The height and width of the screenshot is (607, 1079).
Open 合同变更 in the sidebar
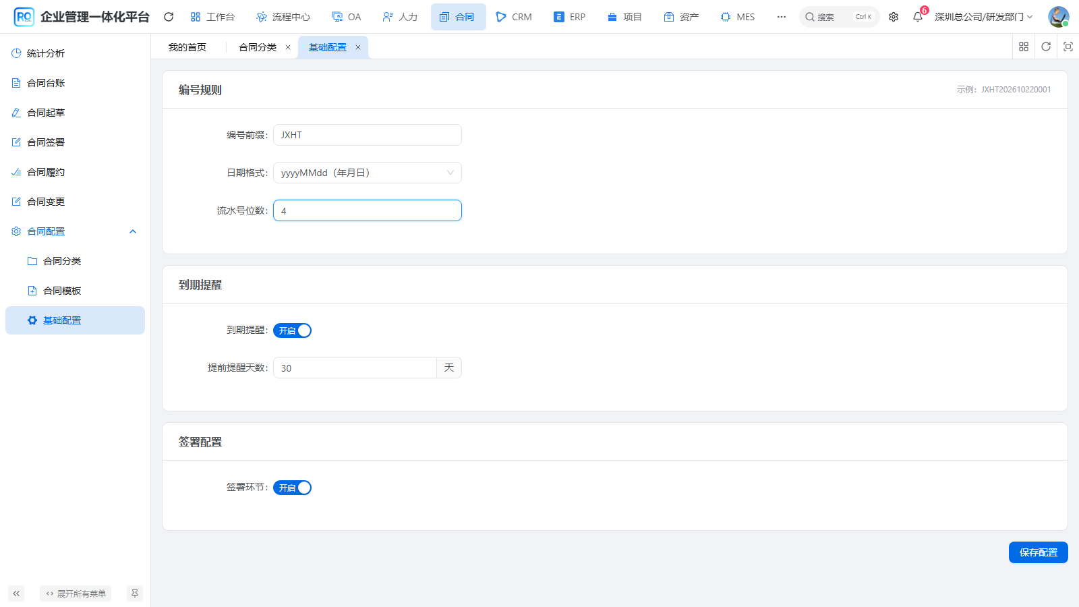(x=75, y=202)
